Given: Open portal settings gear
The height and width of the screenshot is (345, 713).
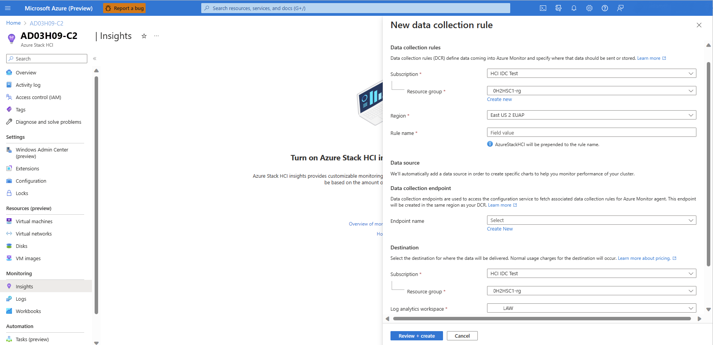Looking at the screenshot, I should [589, 8].
